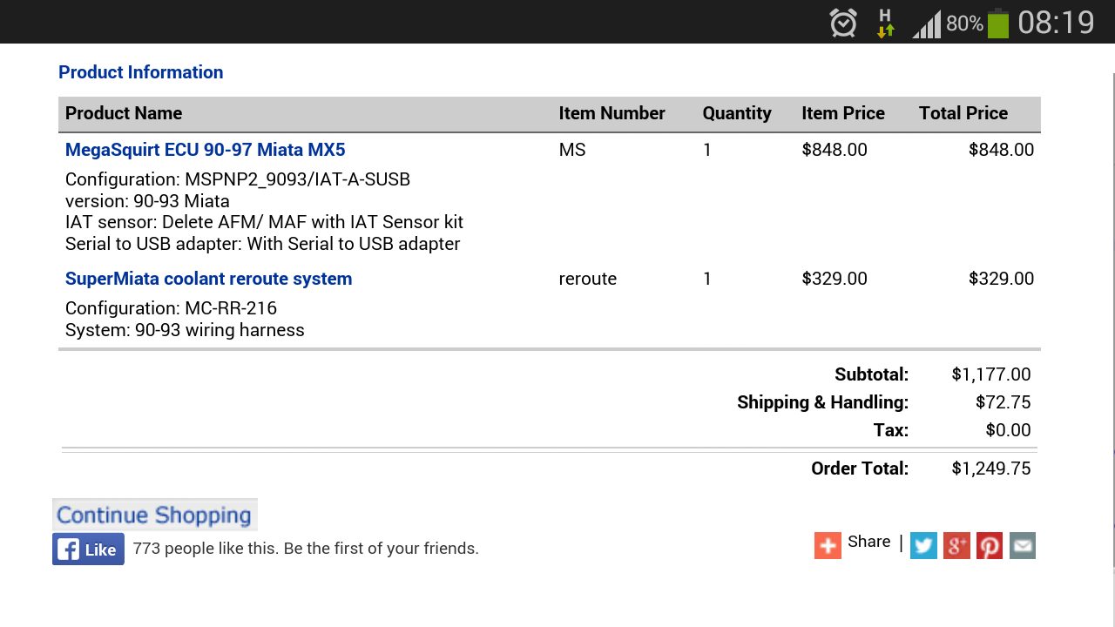Click the Facebook Like button
1115x627 pixels.
(88, 549)
